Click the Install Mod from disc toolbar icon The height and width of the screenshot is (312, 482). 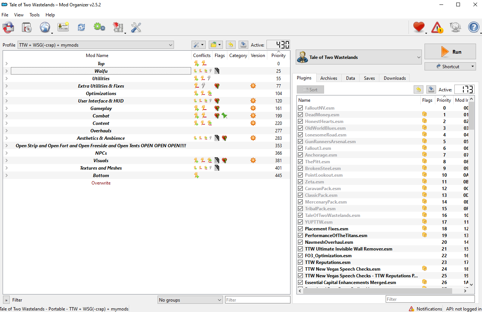27,27
